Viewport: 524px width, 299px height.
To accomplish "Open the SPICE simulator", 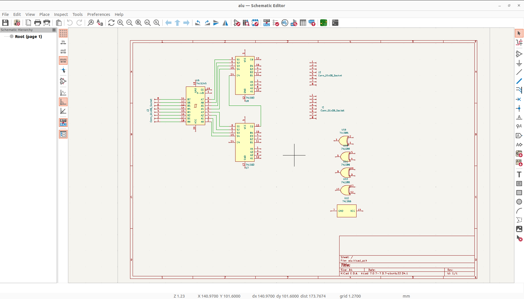I will (285, 23).
